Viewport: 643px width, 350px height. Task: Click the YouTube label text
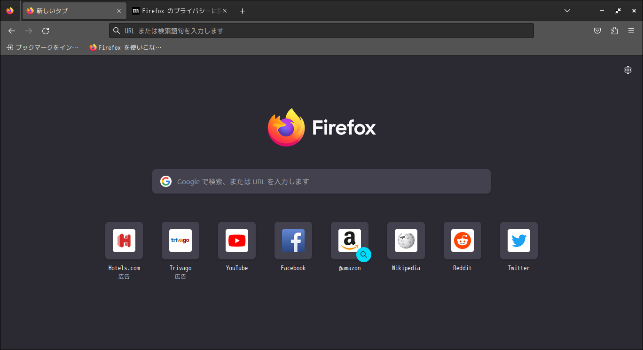(237, 268)
